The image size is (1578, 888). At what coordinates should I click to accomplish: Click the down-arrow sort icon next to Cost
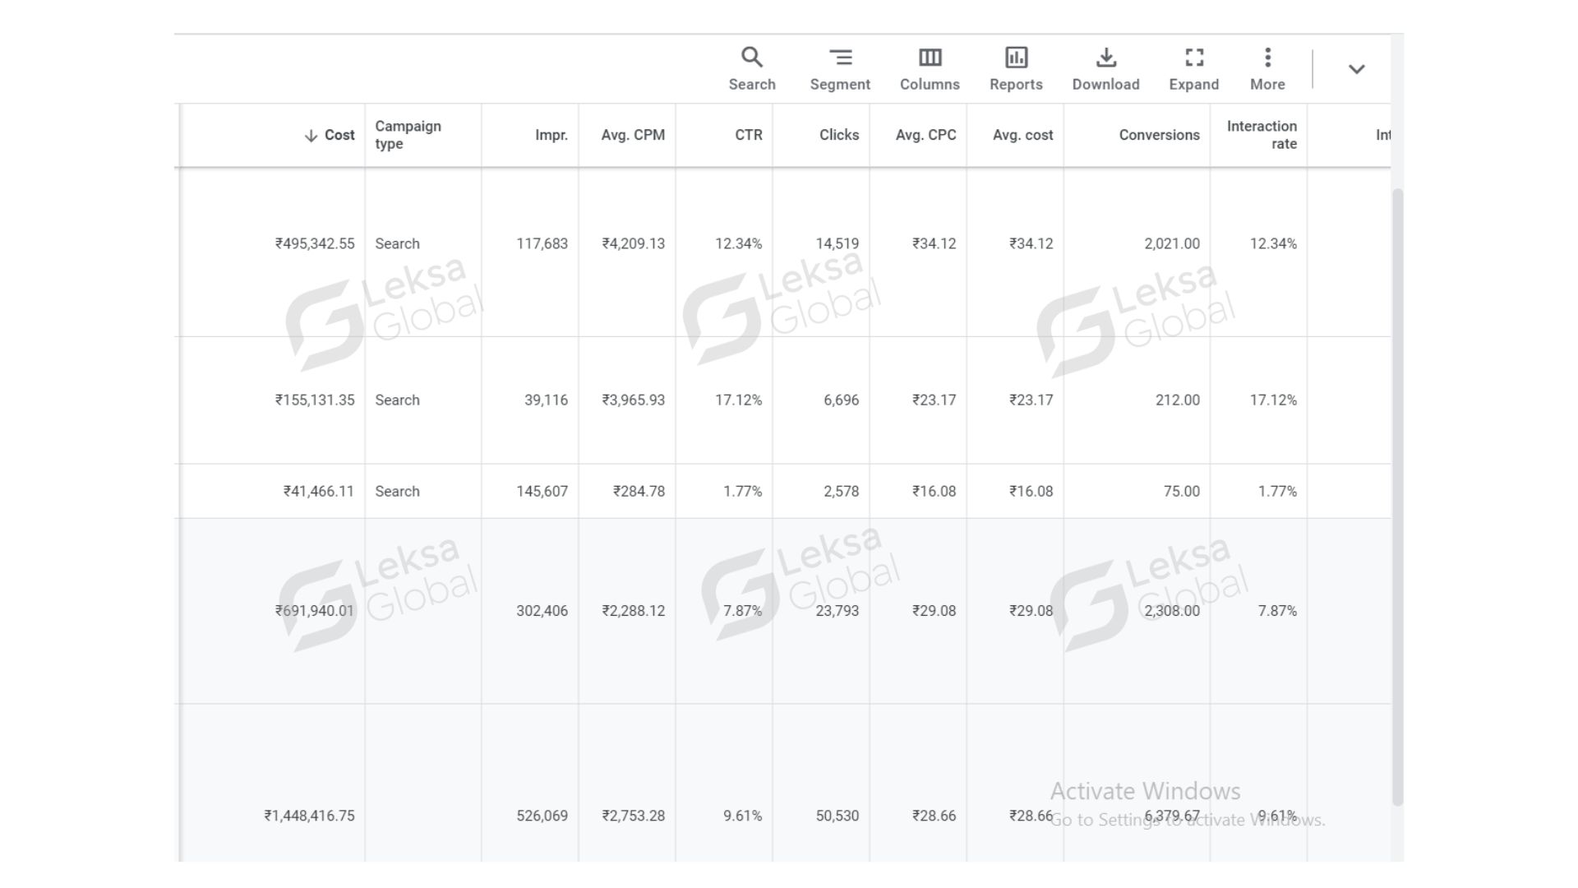click(311, 136)
